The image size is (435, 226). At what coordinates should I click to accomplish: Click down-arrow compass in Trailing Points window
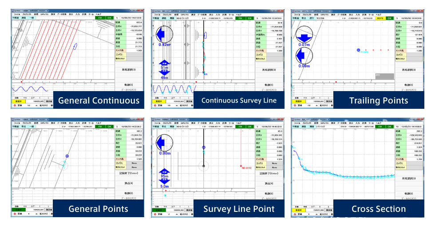(x=304, y=34)
